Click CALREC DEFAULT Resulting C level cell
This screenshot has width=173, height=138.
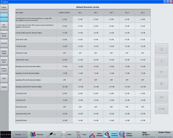[x=65, y=73]
